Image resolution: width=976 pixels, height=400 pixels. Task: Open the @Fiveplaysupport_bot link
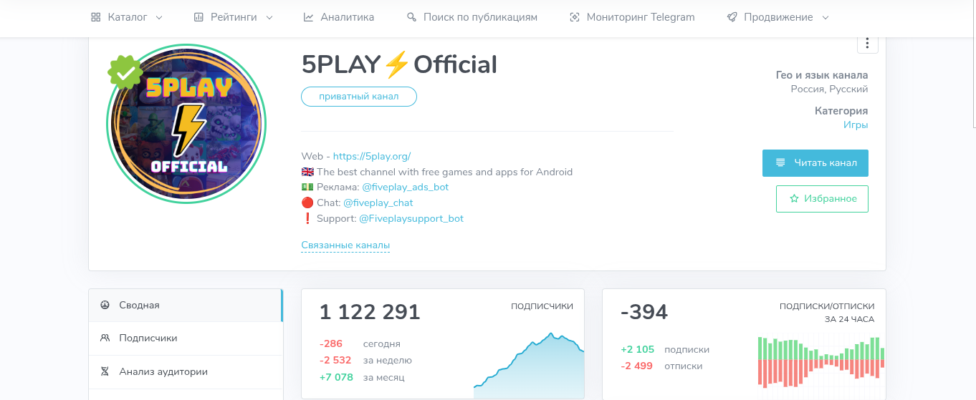click(x=411, y=218)
